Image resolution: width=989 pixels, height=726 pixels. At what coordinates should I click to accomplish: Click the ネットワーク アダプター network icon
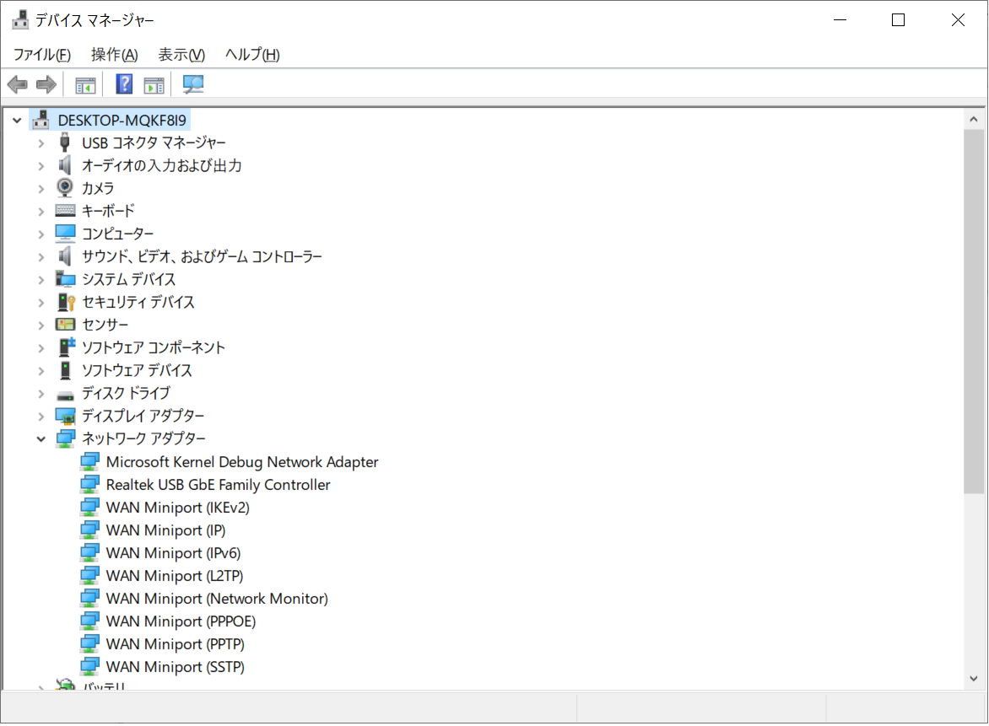click(x=65, y=438)
